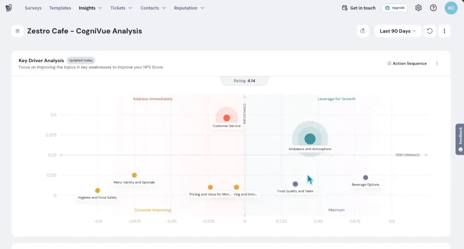Expand the Contacts menu

pyautogui.click(x=153, y=8)
